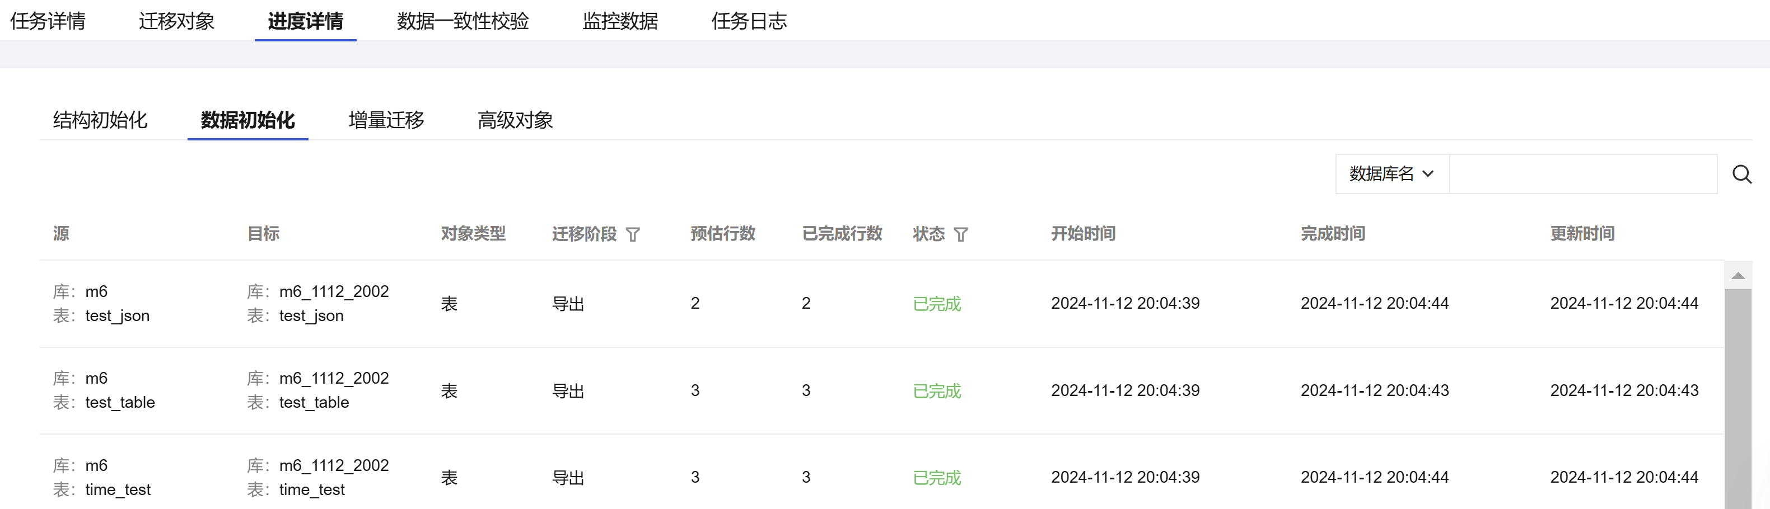This screenshot has width=1770, height=509.
Task: Click 已完成 status of test_json row
Action: point(936,304)
